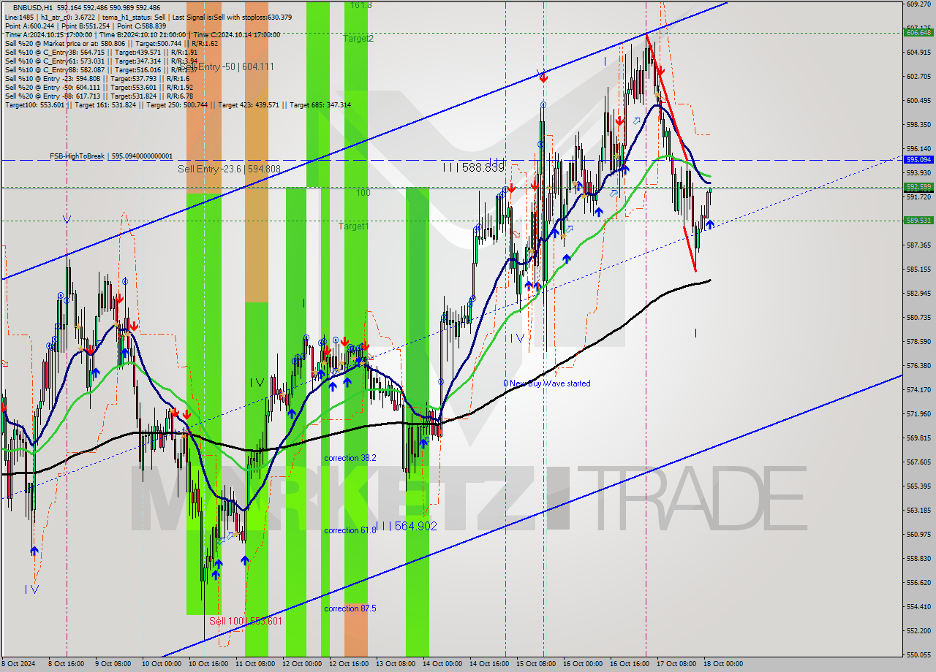Click the 580.735 price axis value
936x672 pixels.
pos(918,317)
